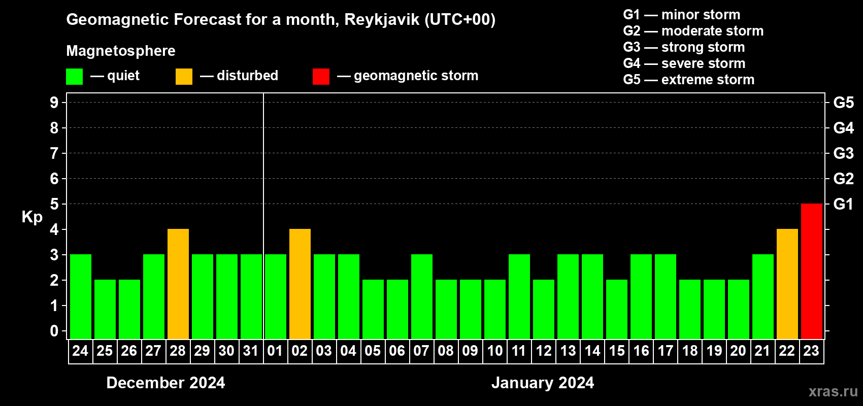
Task: Click the Kp axis value 7
Action: coord(54,153)
